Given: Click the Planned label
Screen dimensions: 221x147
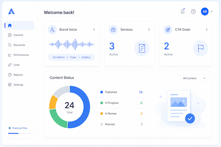Looking at the screenshot, I should pyautogui.click(x=110, y=124).
